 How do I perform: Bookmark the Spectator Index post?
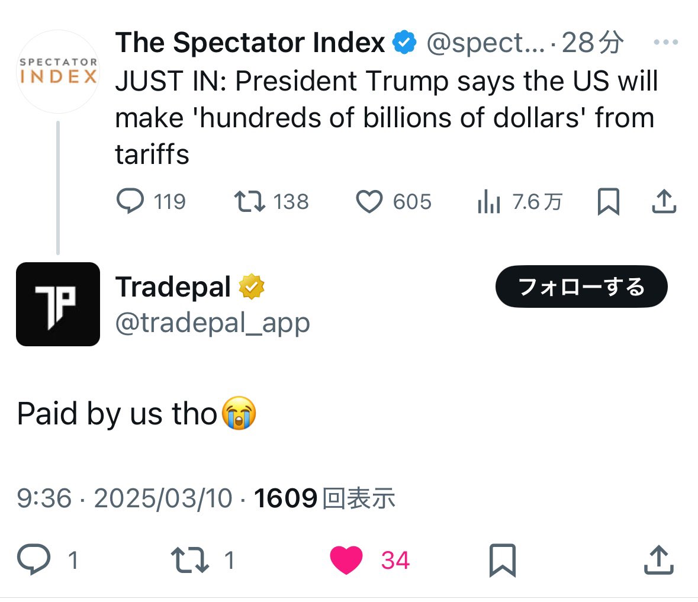coord(609,201)
